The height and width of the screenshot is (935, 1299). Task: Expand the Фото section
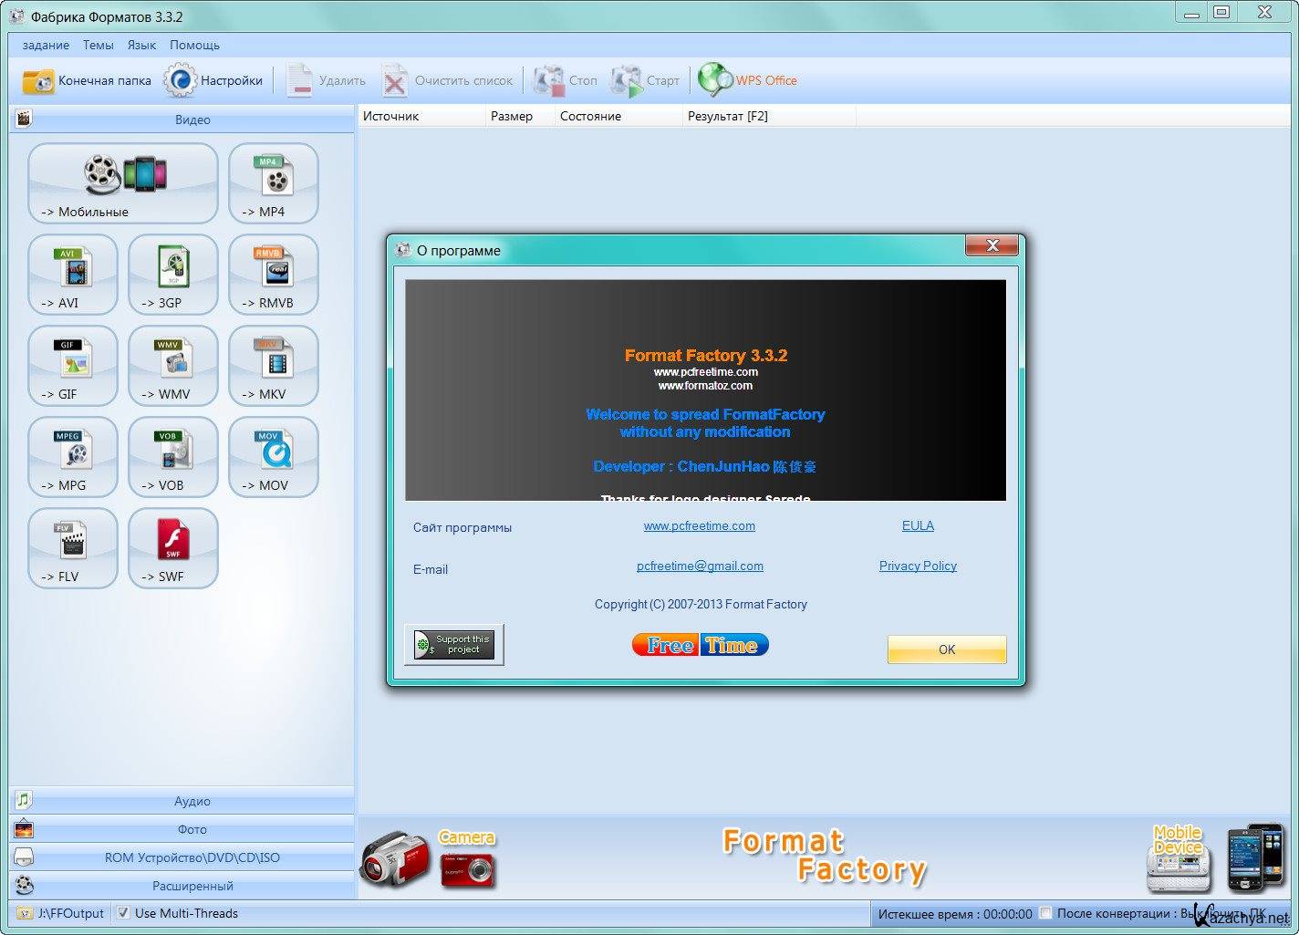point(192,829)
